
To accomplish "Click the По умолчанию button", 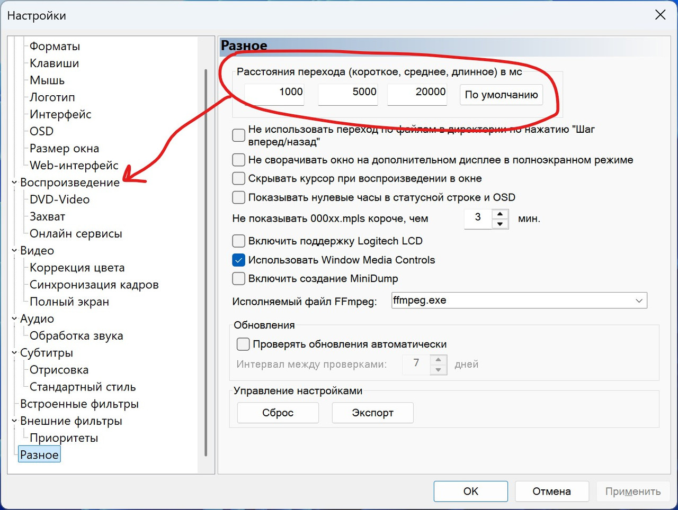I will click(501, 95).
